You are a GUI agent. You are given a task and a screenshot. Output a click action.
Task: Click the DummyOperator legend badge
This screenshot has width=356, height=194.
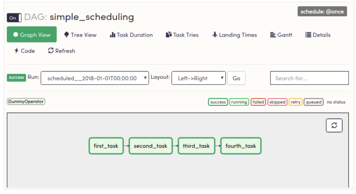(x=26, y=102)
